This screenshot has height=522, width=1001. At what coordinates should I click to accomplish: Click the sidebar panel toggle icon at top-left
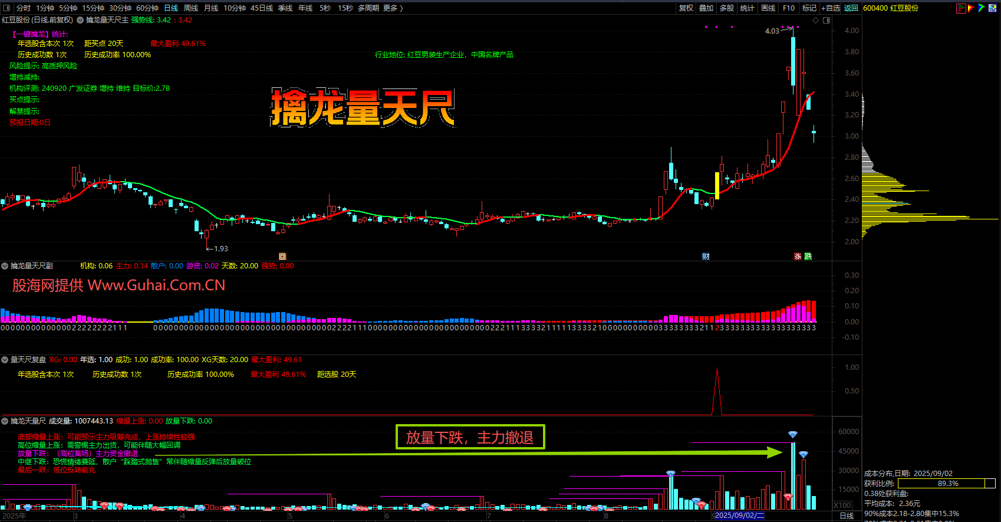tap(7, 8)
